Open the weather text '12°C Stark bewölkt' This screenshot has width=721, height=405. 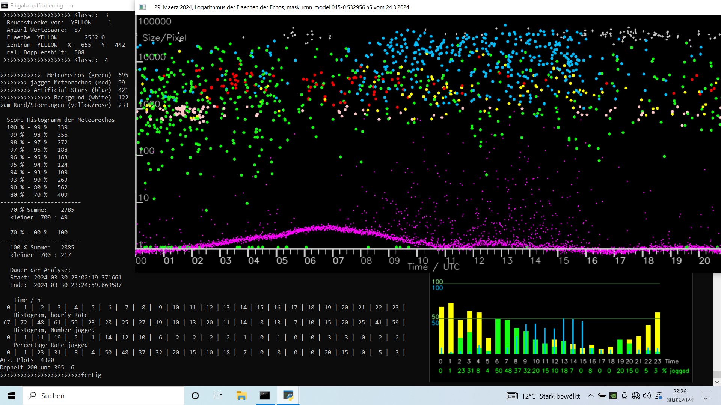tap(551, 396)
